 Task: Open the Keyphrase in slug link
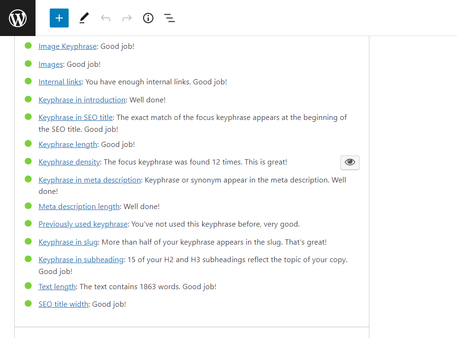(68, 242)
